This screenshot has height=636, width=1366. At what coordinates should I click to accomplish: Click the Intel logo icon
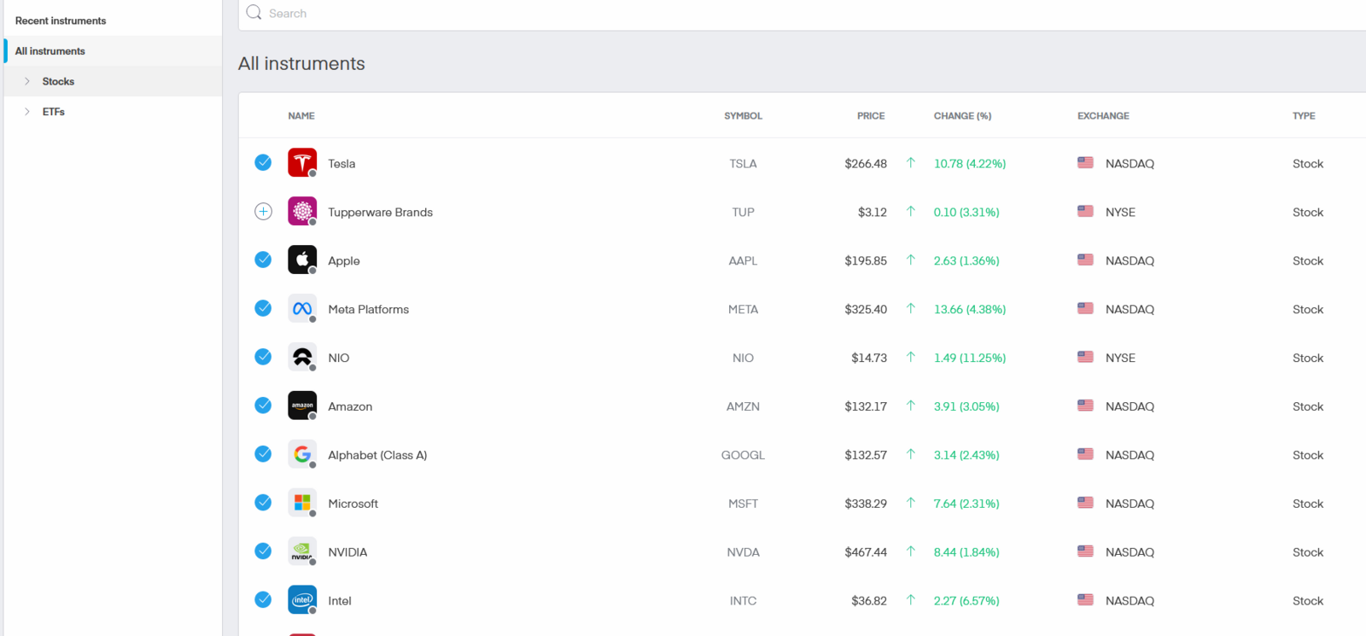pos(302,600)
